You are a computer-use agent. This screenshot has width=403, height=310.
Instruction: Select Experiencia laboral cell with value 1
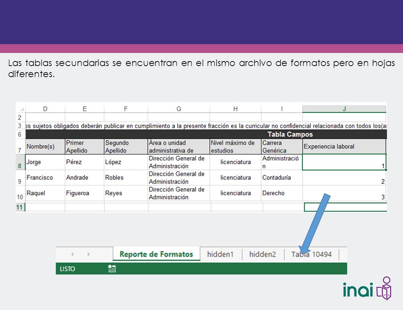pyautogui.click(x=344, y=162)
